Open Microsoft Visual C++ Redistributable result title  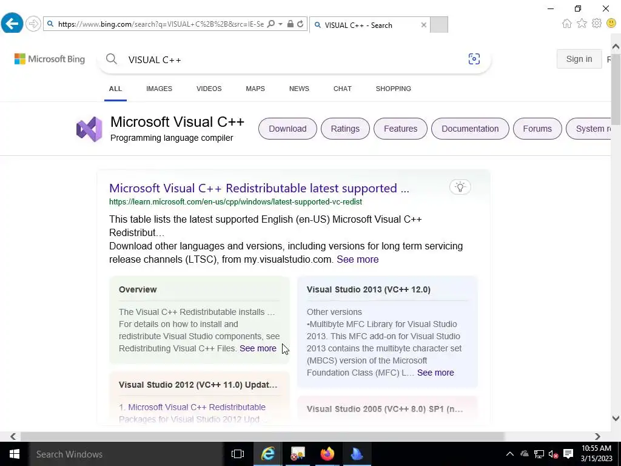point(259,188)
